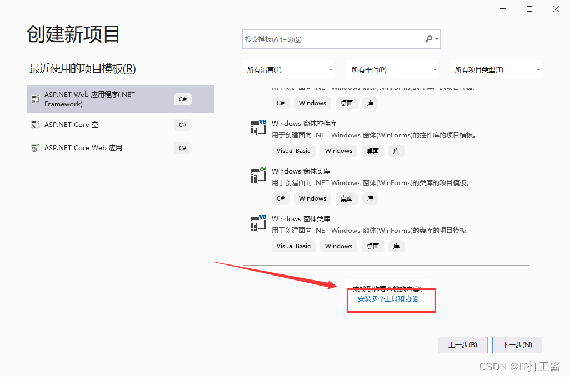Select the VB Windows 窗体类库 template icon
The width and height of the screenshot is (569, 377).
coord(258,223)
